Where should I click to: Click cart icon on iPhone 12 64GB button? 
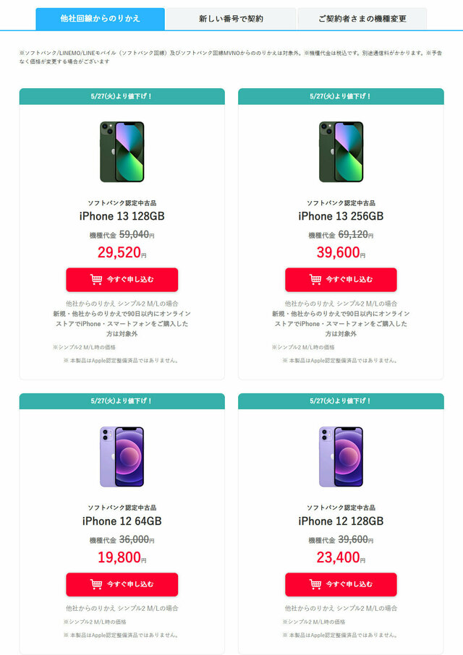[x=96, y=584]
